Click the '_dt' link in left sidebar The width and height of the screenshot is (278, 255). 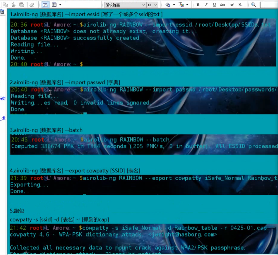pyautogui.click(x=3, y=118)
